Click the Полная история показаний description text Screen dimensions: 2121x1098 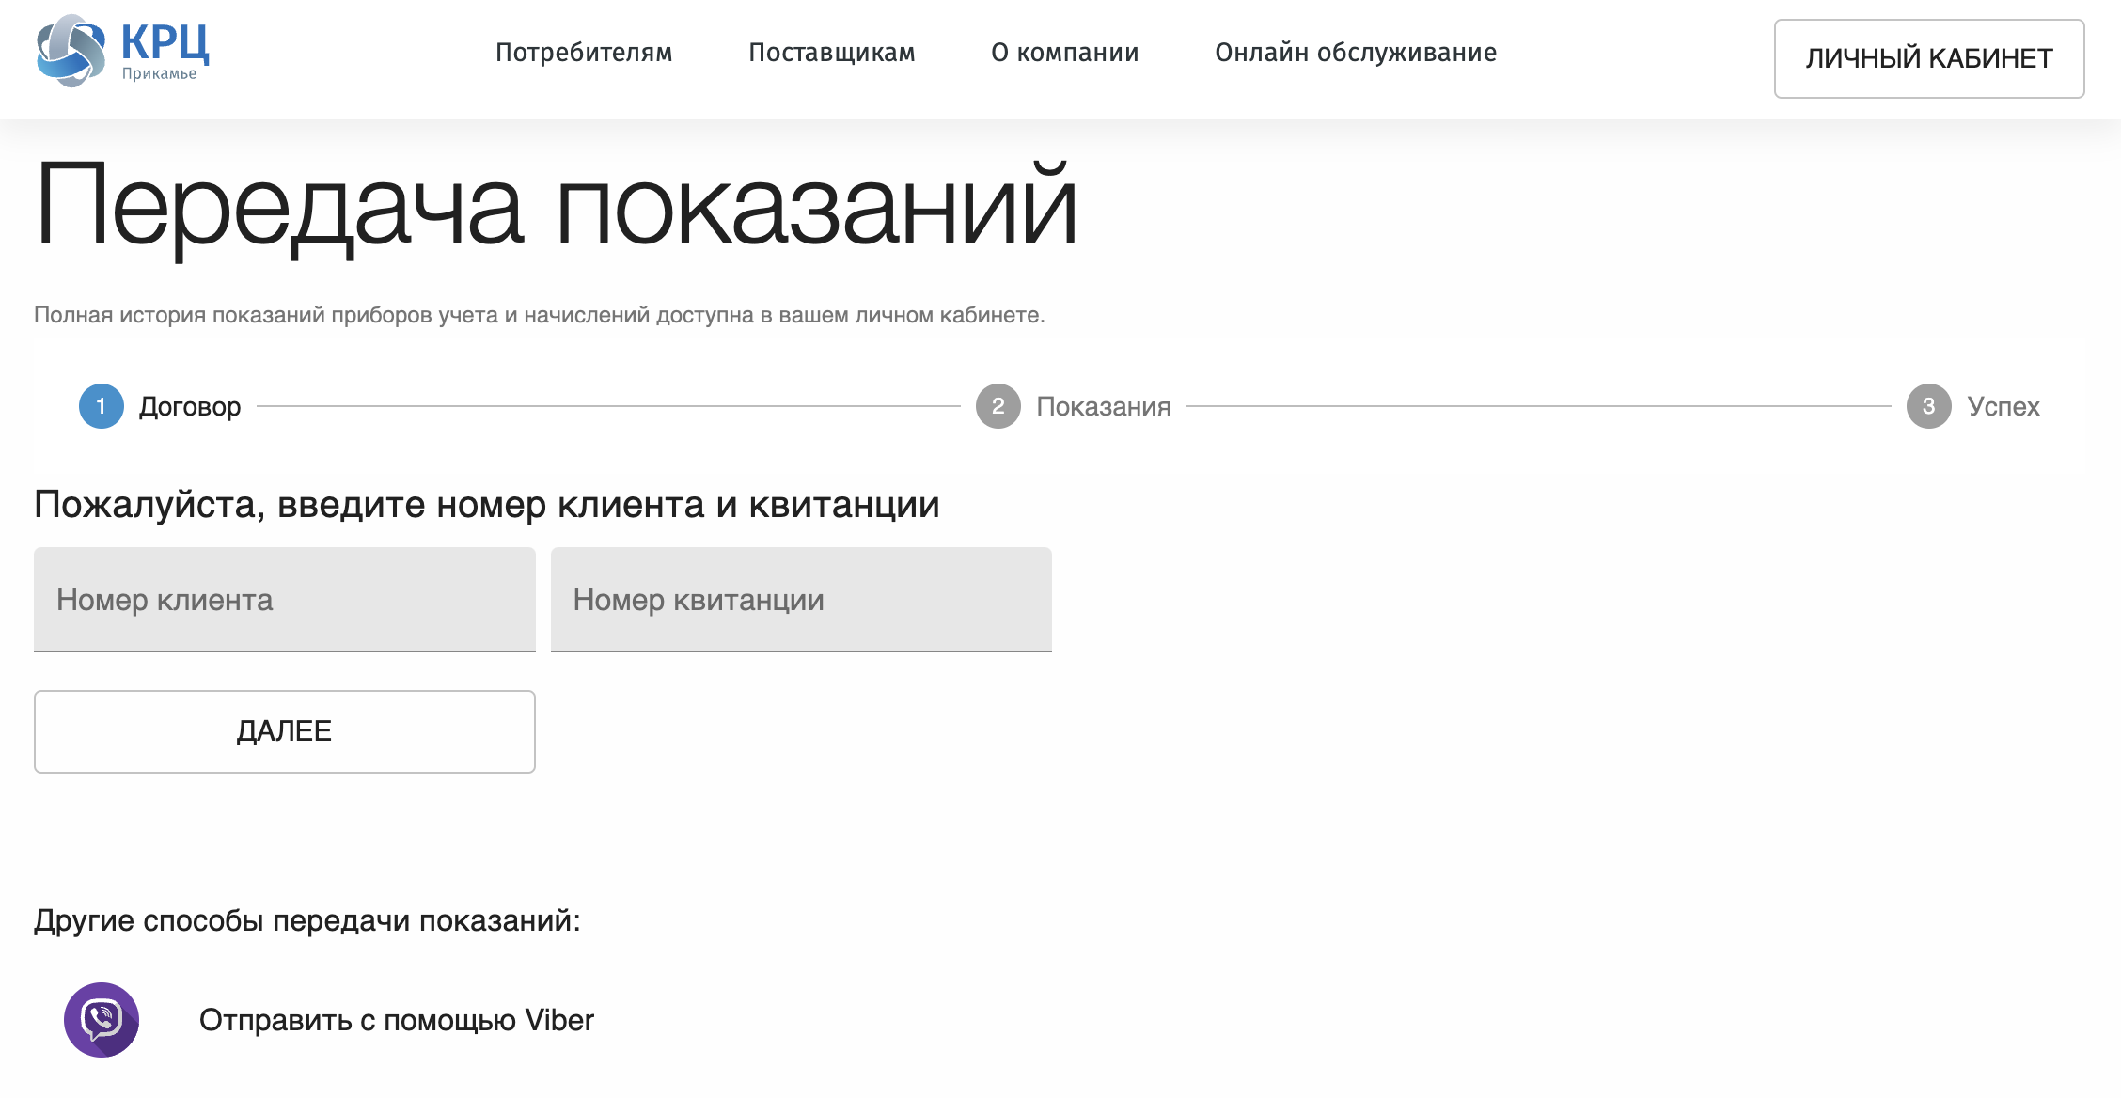coord(540,315)
